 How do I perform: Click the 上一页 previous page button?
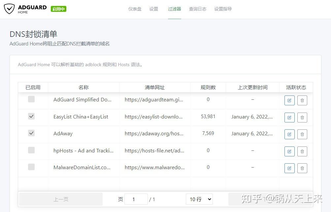tap(61, 199)
